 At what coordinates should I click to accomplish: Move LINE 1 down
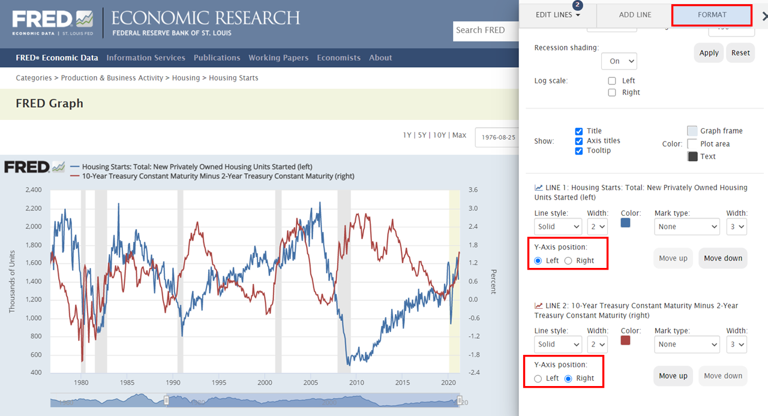(x=723, y=258)
